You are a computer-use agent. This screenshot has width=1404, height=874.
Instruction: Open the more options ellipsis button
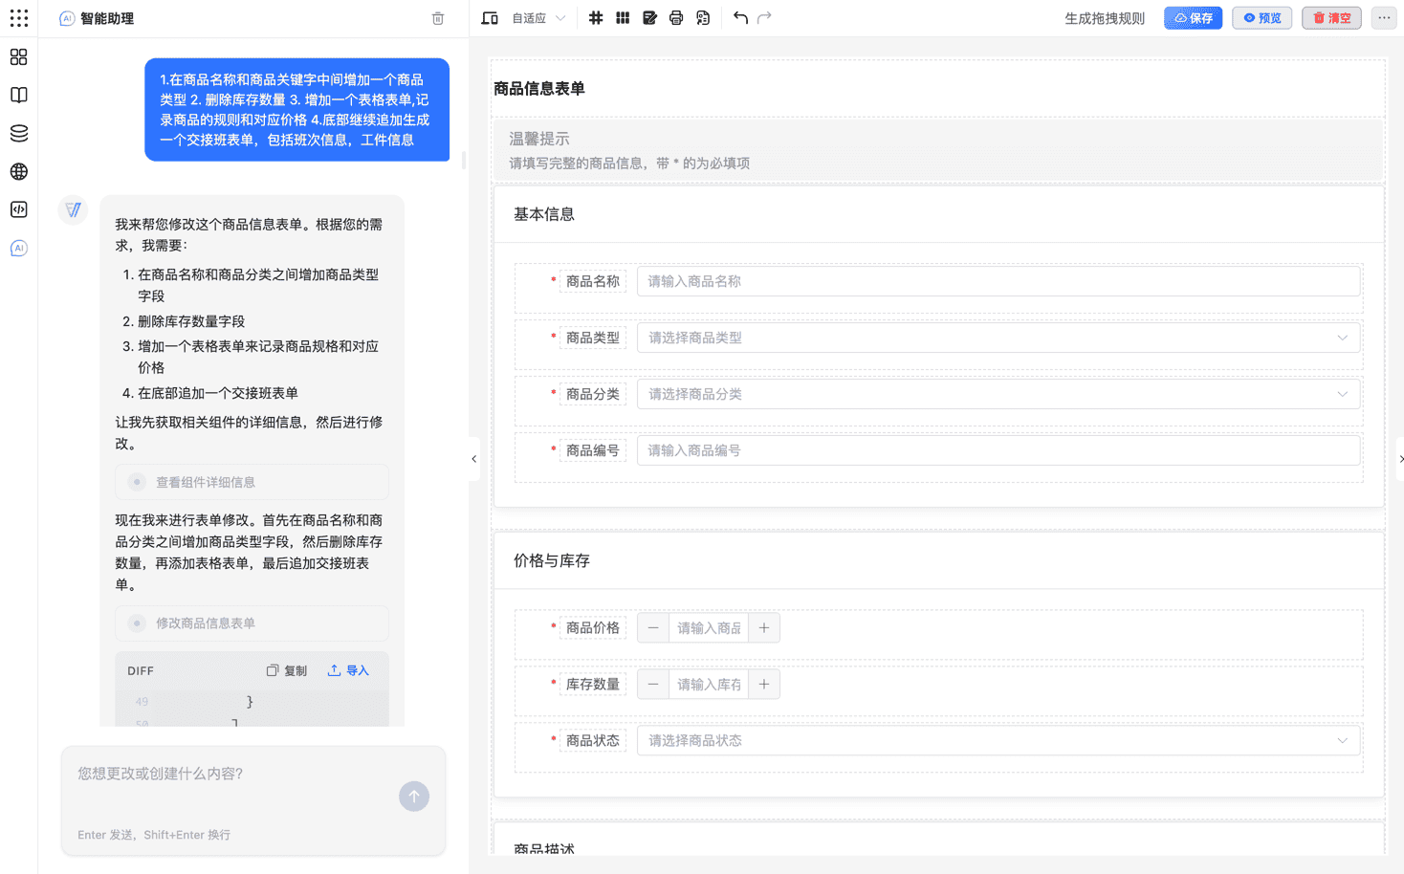1384,18
